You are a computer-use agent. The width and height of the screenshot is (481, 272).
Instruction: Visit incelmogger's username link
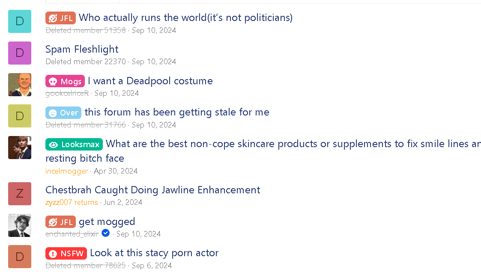66,171
